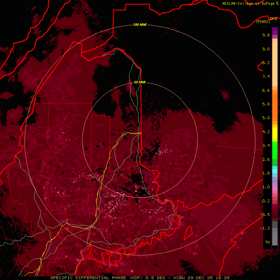
Task: Click the 6.6 legend value
Action: (x=266, y=90)
